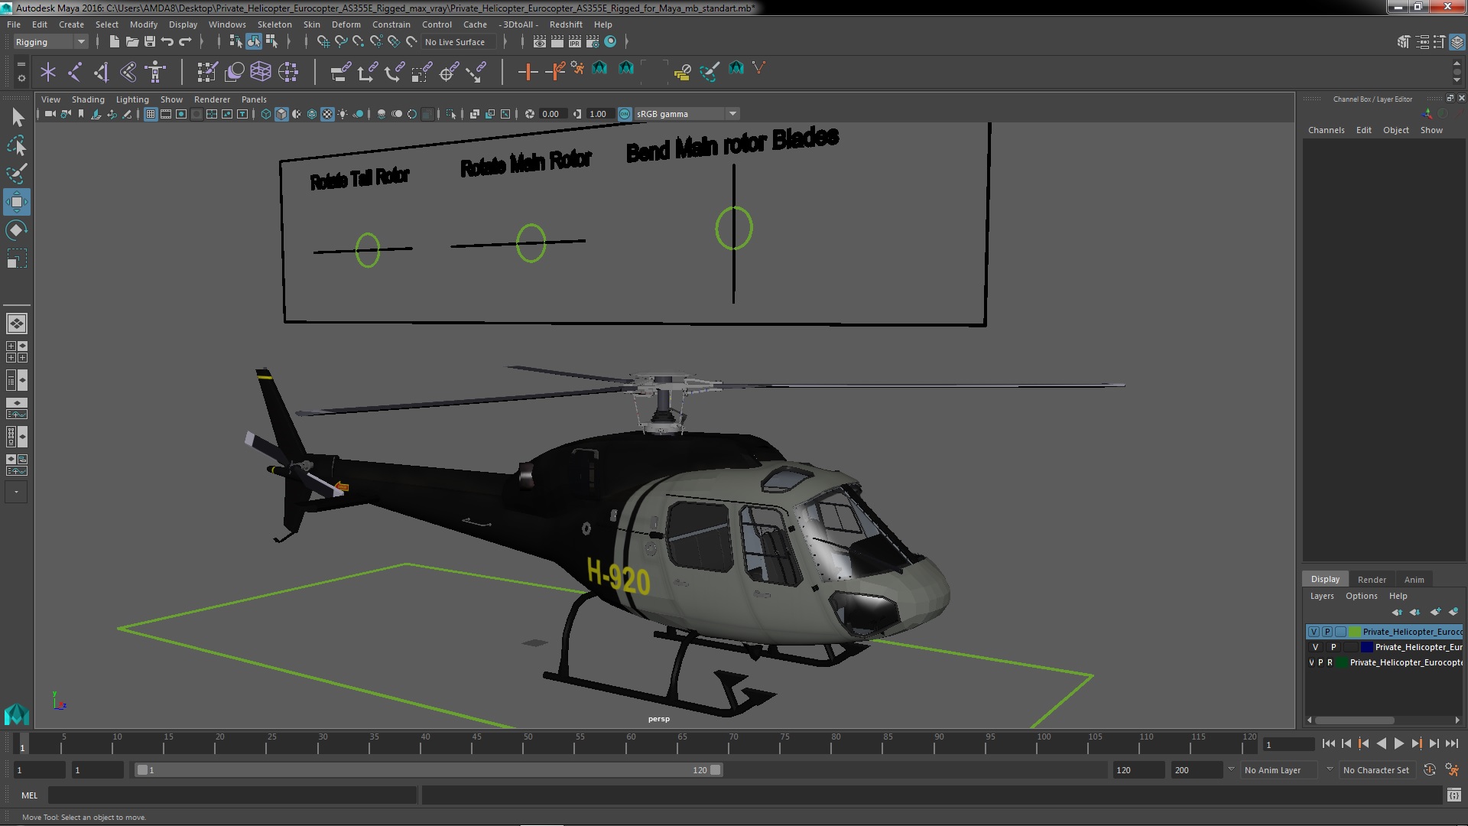Expand the No Live Surface field
Screen dimensions: 1468x826
pos(459,42)
